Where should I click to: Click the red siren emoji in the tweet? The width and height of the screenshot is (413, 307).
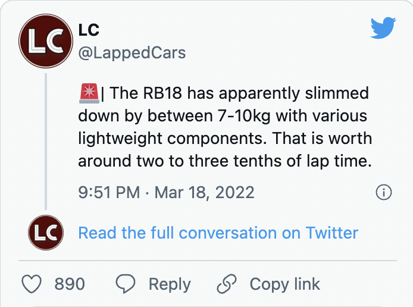point(89,93)
